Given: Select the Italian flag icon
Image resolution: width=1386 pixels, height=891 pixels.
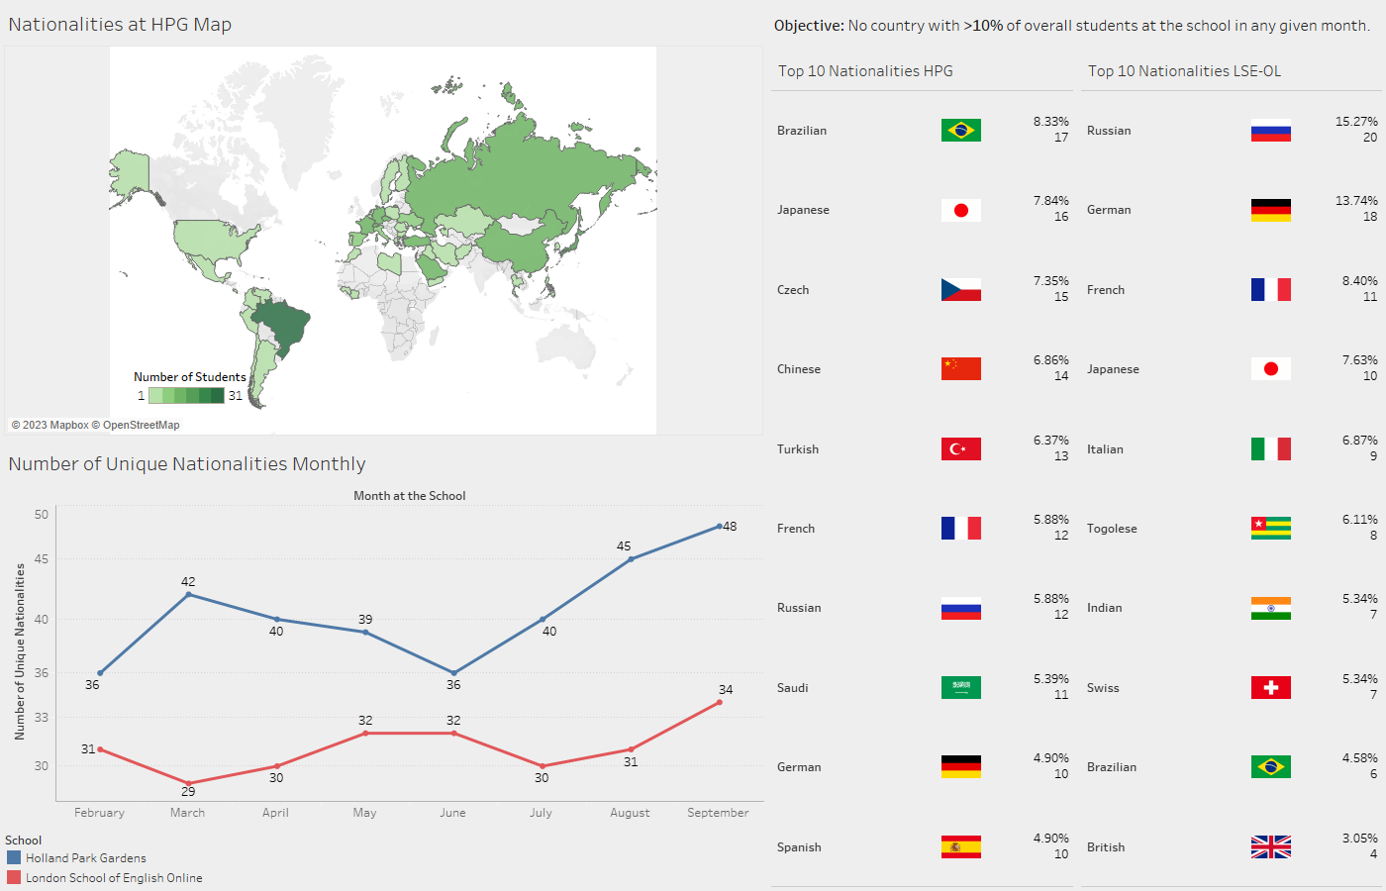Looking at the screenshot, I should (1270, 448).
